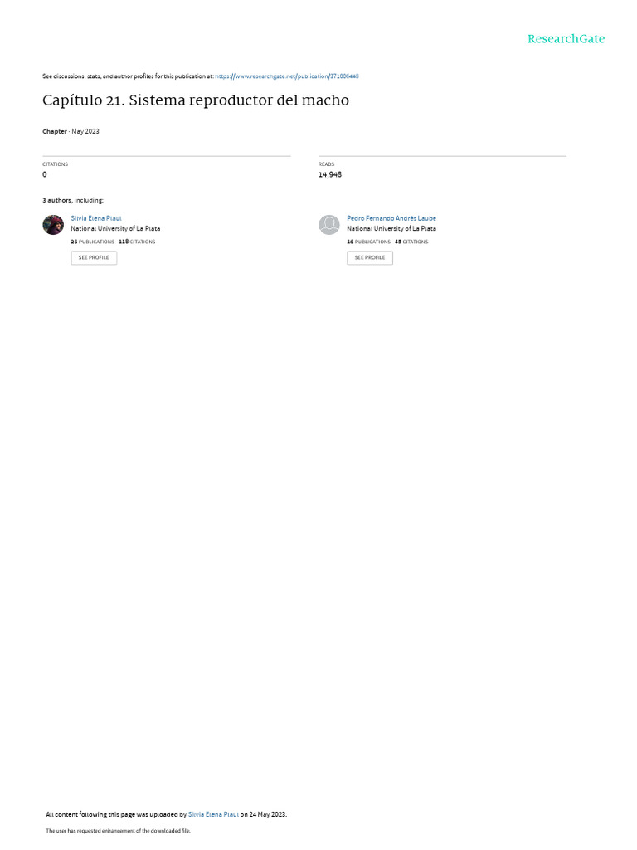The height and width of the screenshot is (850, 637).
Task: Click Silvia's 118 citations stat
Action: 137,242
